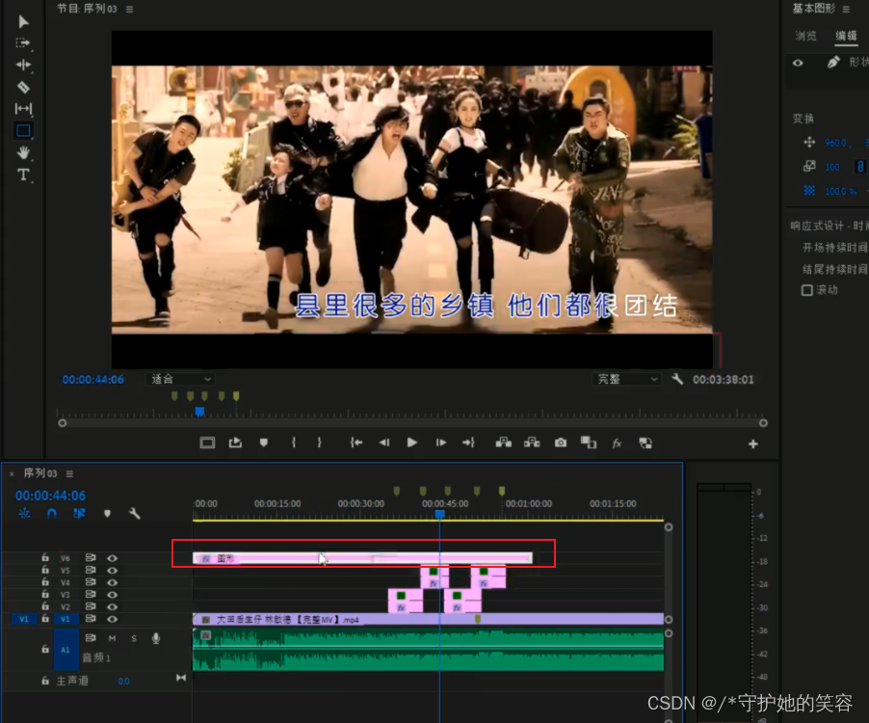This screenshot has width=869, height=723.
Task: Go to In point
Action: click(x=356, y=442)
